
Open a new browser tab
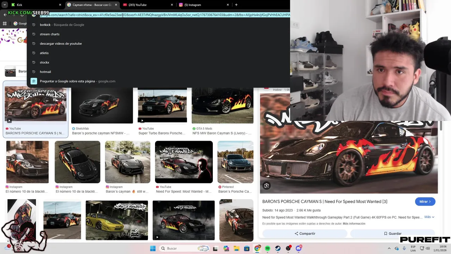[236, 5]
